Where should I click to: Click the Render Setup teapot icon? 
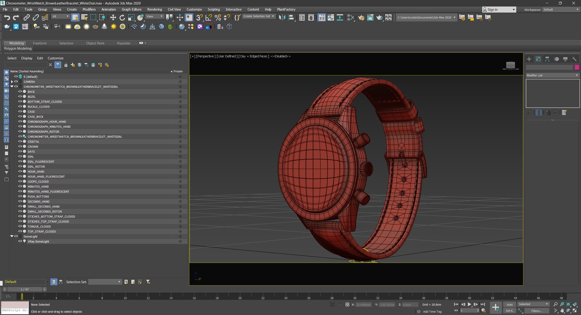point(361,18)
